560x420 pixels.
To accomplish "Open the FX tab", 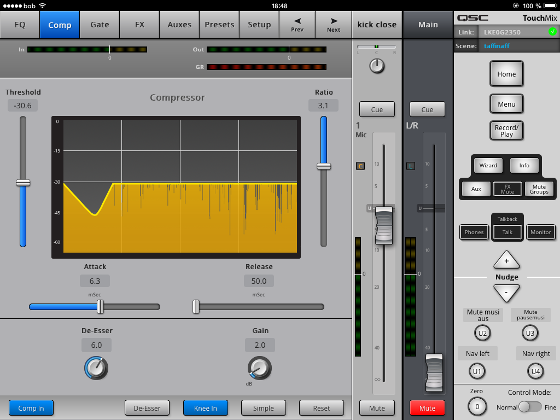I will (139, 25).
